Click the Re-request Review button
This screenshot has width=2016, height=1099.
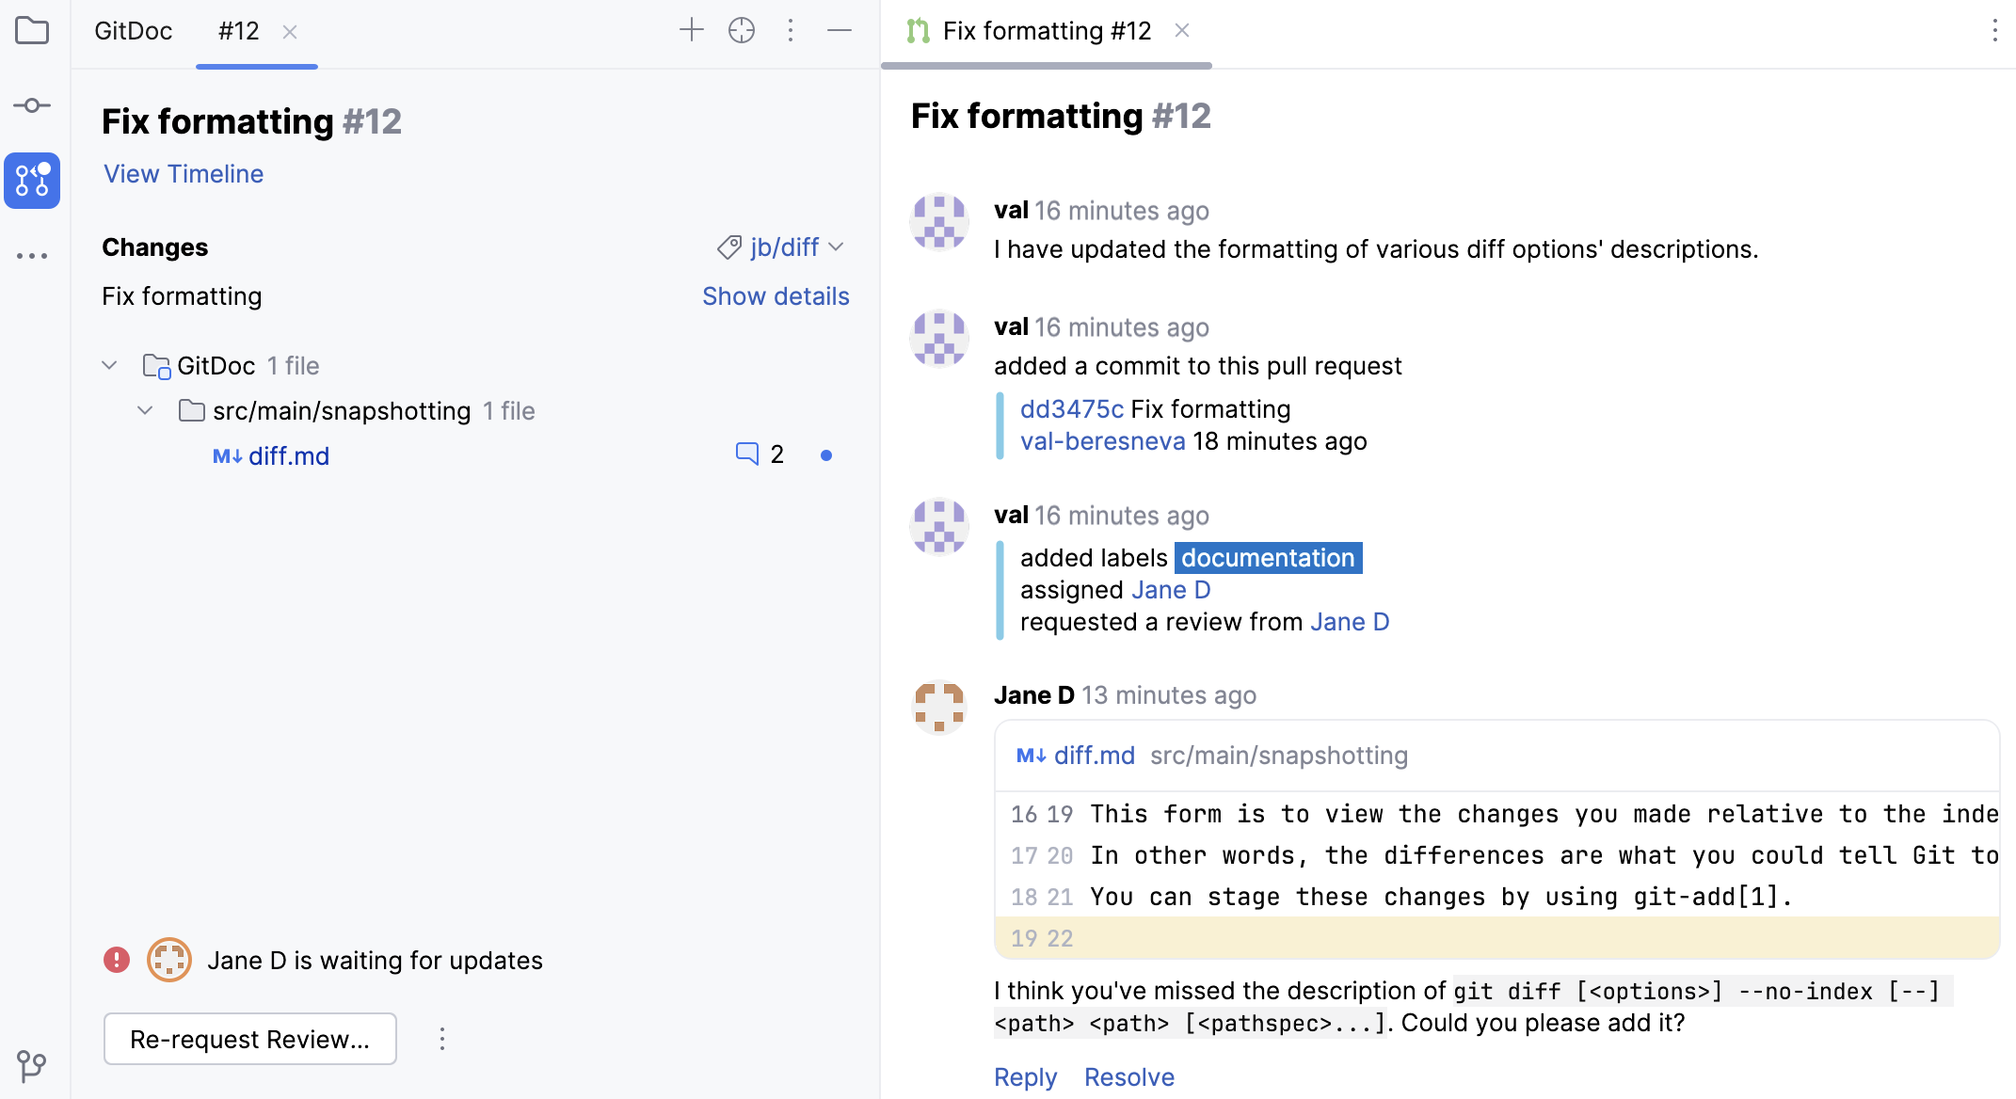(249, 1039)
